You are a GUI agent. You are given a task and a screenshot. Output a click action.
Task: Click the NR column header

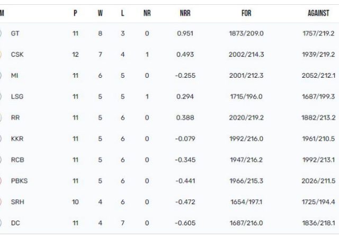[147, 13]
